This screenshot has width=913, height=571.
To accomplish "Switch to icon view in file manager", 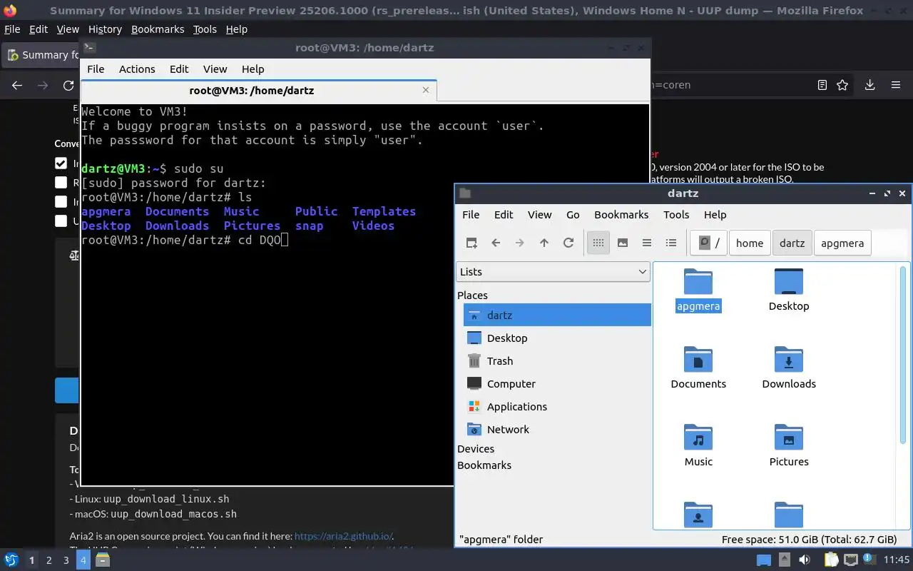I will point(598,243).
